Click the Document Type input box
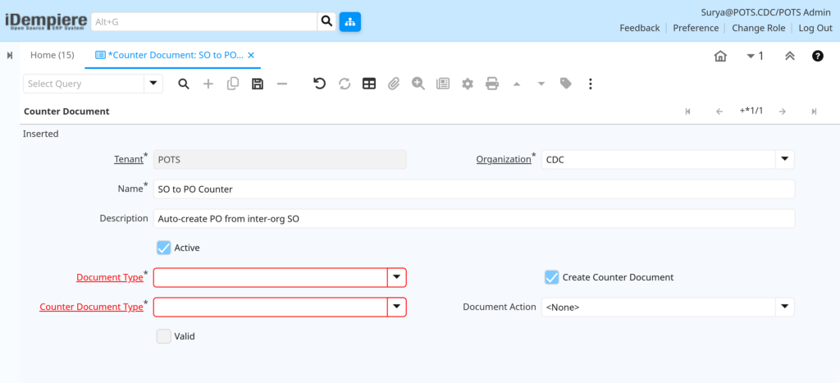 271,277
